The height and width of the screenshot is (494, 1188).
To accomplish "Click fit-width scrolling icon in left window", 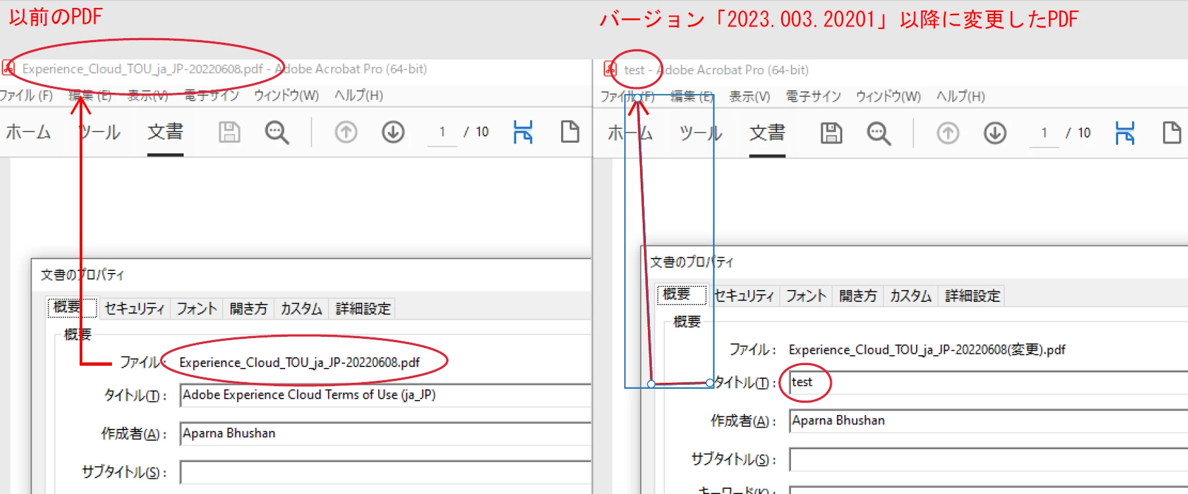I will pyautogui.click(x=523, y=132).
